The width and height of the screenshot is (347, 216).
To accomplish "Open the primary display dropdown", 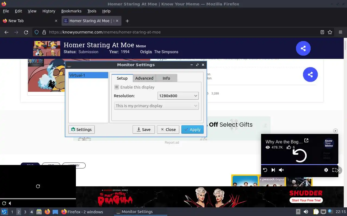I will click(156, 106).
